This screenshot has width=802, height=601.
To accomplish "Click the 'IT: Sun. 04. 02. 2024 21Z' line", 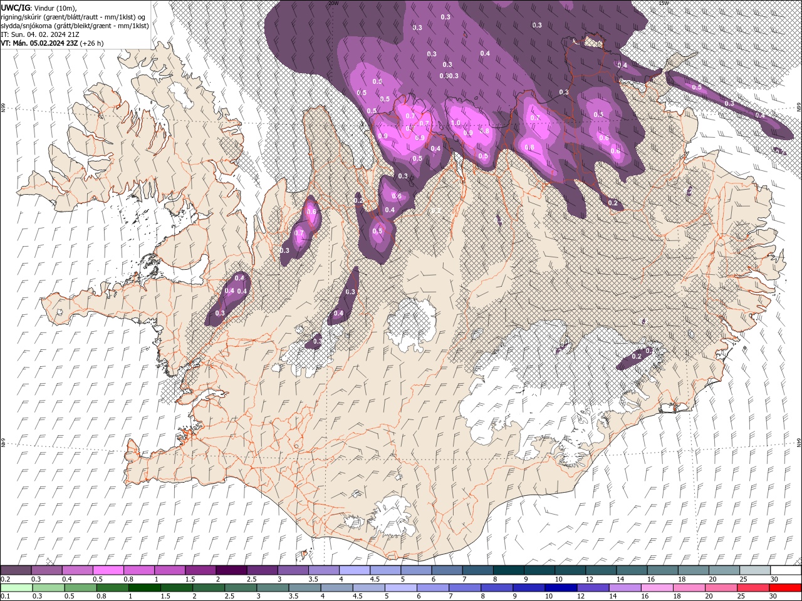I will (x=39, y=34).
